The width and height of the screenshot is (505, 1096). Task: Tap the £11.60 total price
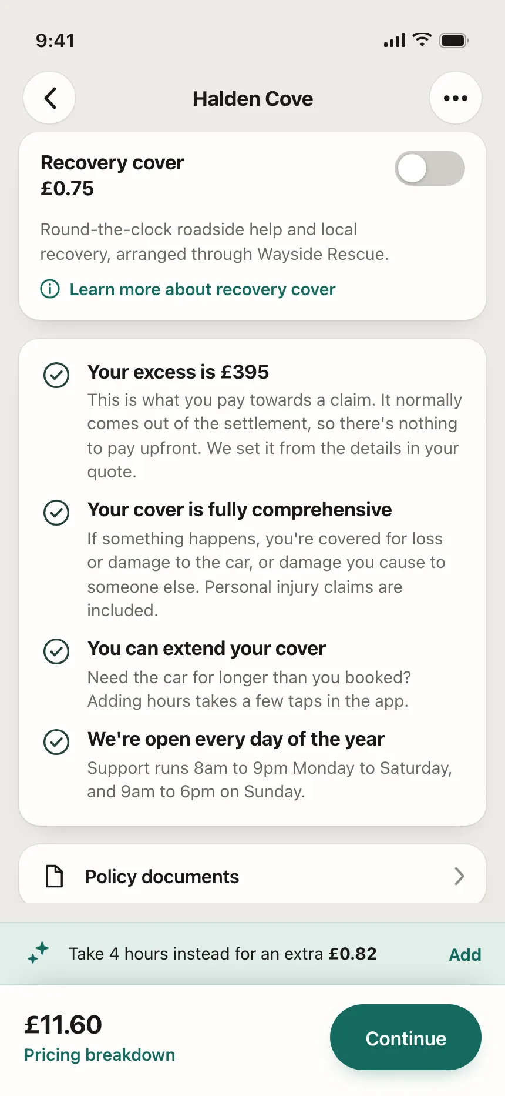(x=63, y=1025)
